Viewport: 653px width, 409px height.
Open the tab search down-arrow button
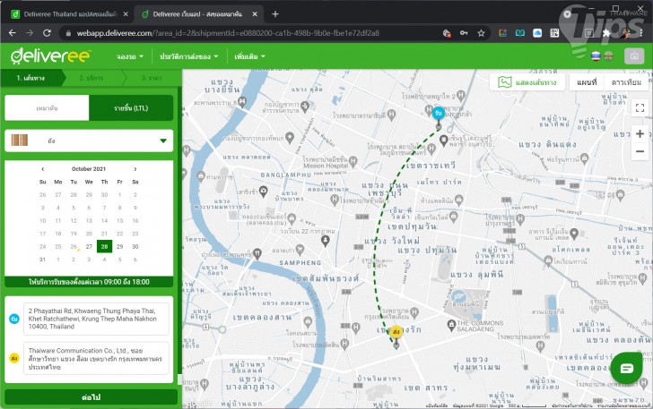point(567,13)
